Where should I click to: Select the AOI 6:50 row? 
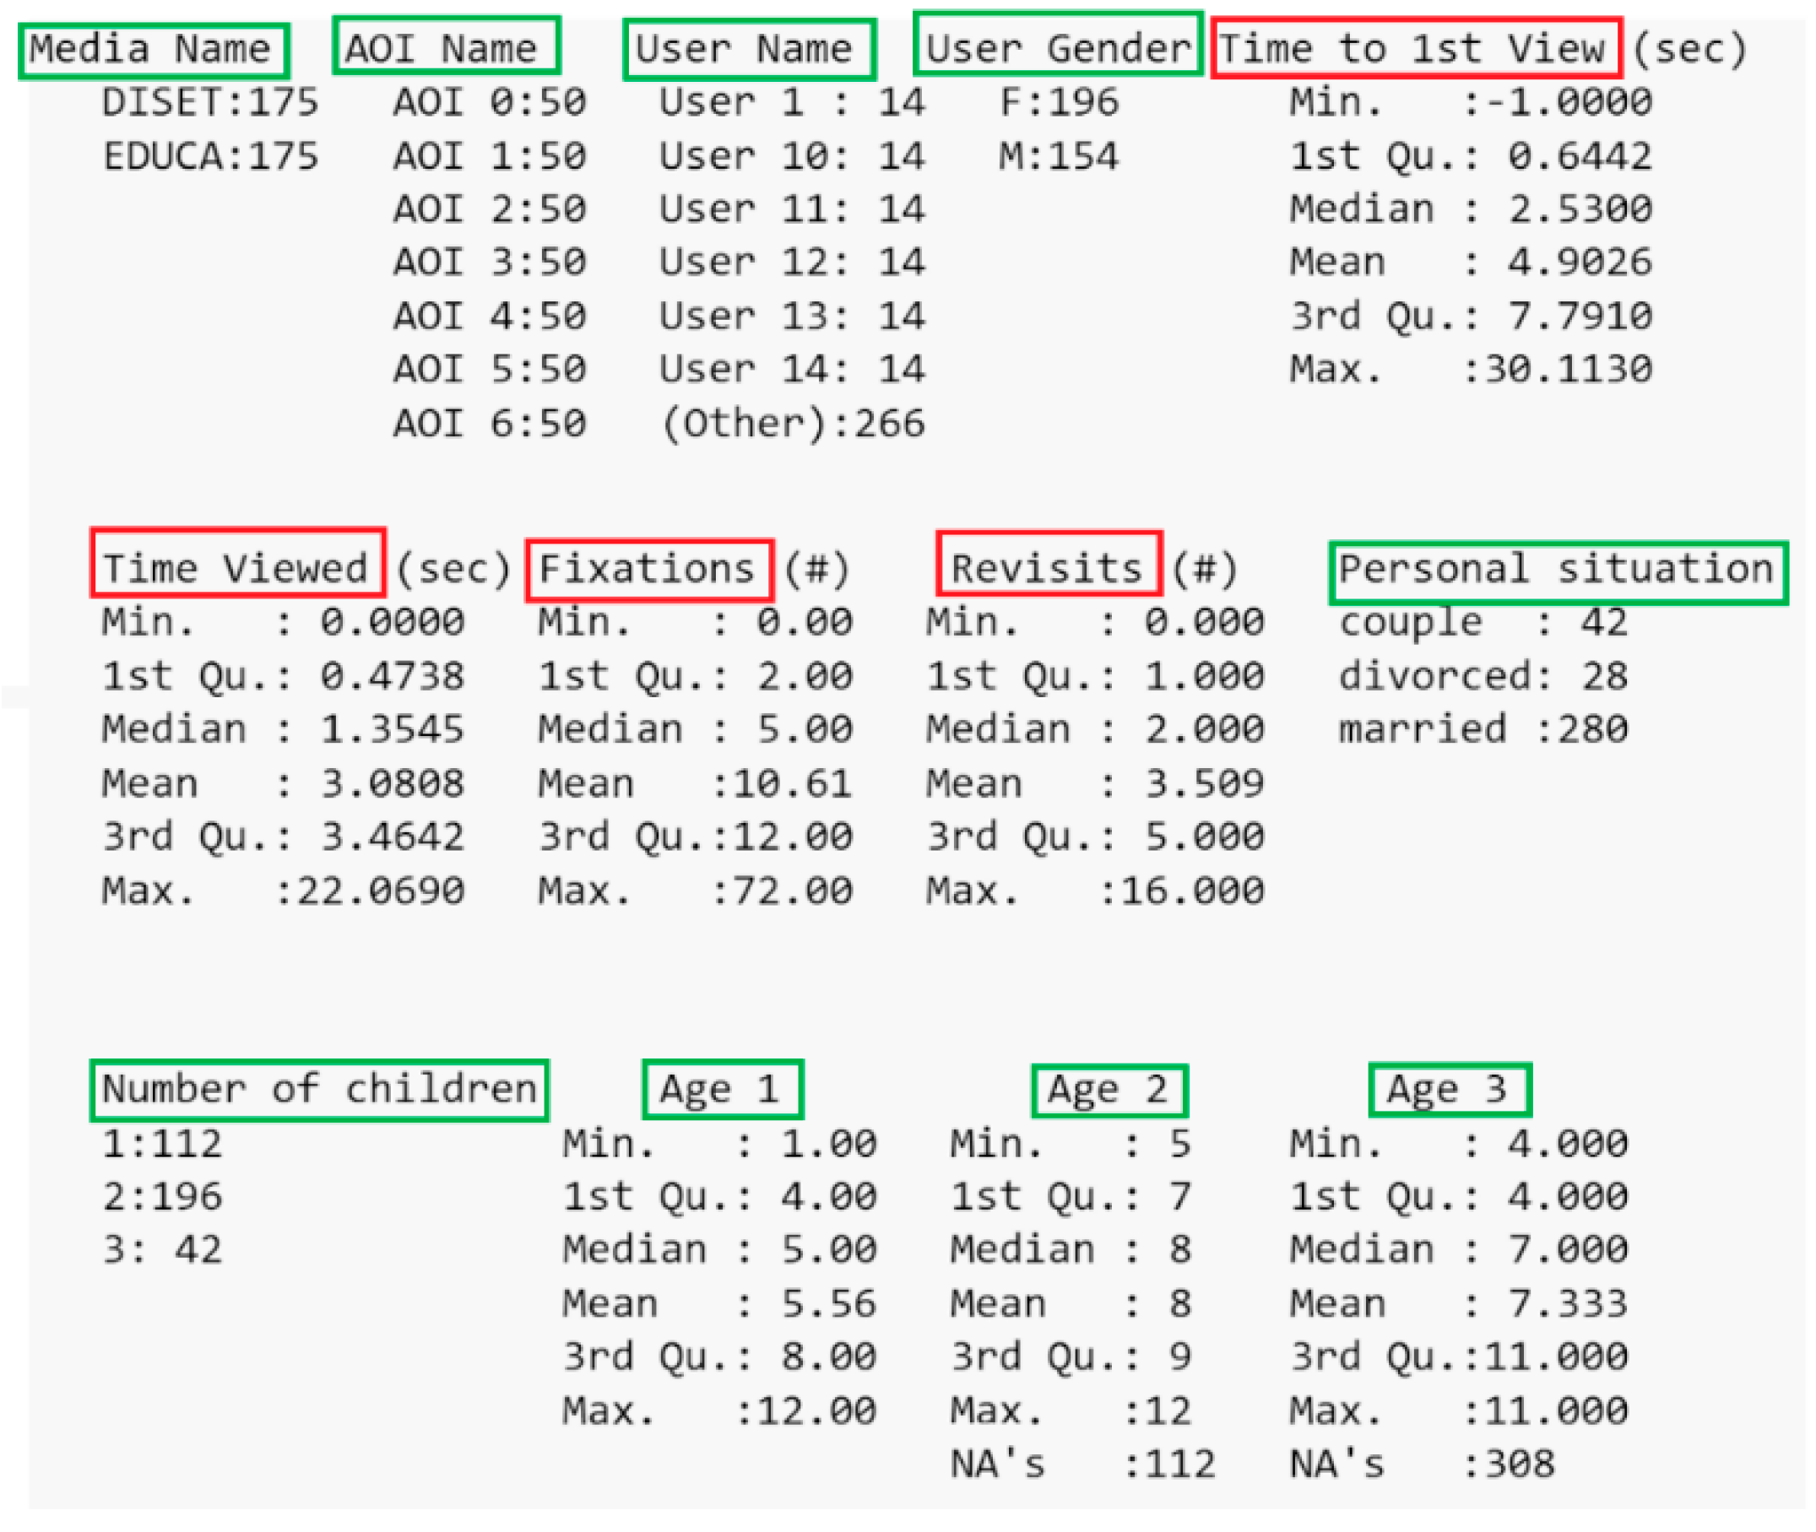coord(489,425)
